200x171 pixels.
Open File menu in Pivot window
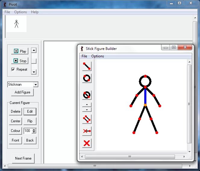(x=7, y=12)
